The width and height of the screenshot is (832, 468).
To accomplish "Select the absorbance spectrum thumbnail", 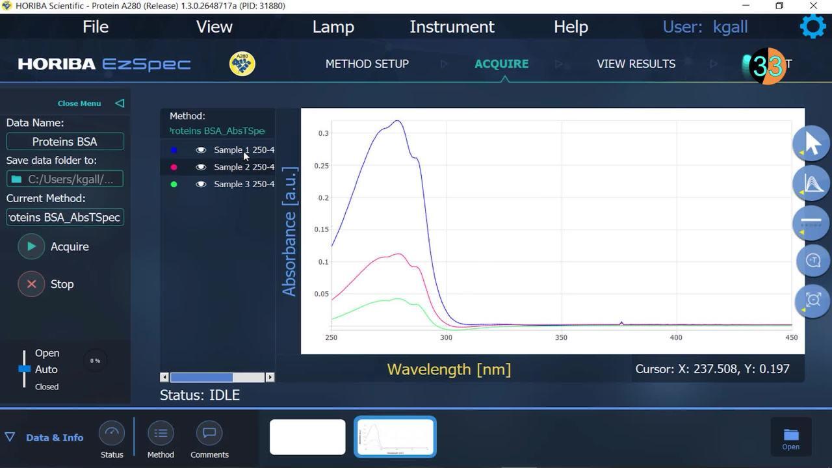I will click(x=395, y=437).
